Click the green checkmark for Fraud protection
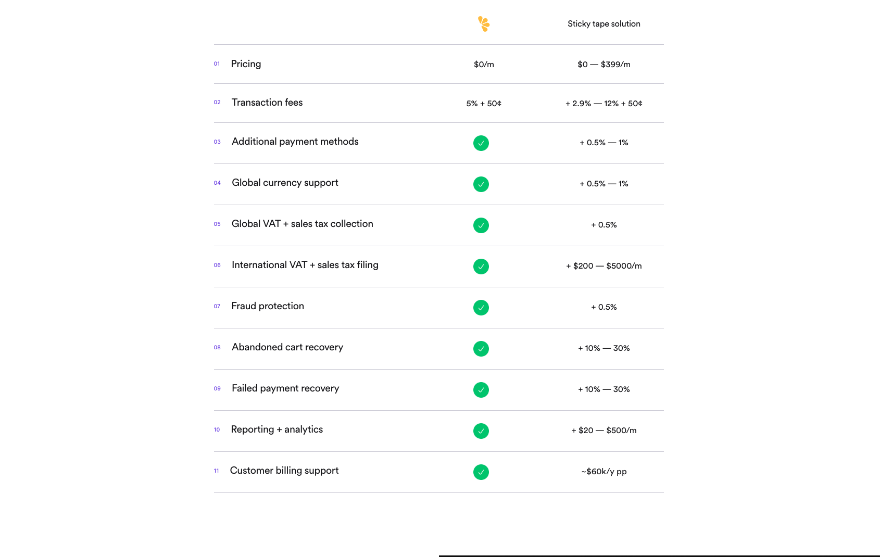880x557 pixels. pos(481,308)
